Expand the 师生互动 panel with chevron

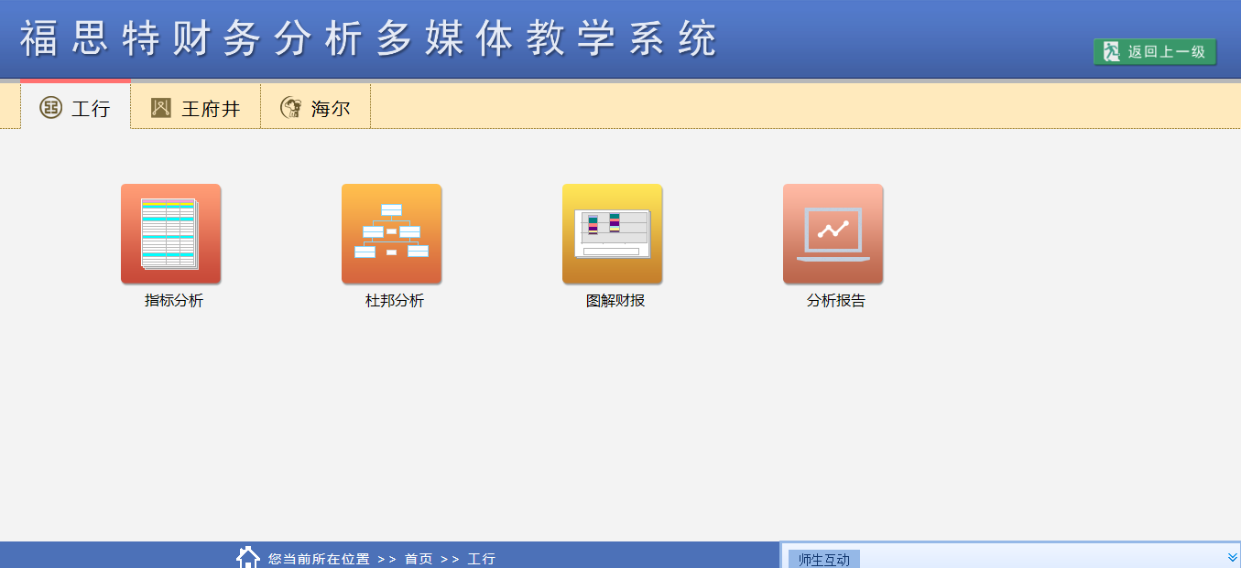pos(1232,557)
